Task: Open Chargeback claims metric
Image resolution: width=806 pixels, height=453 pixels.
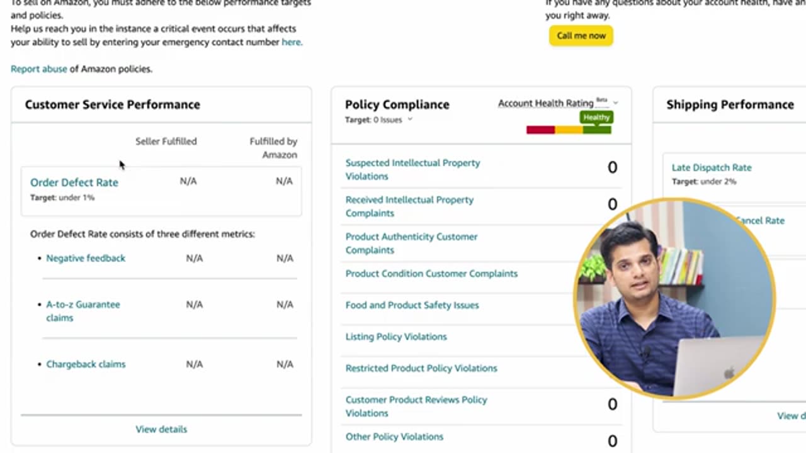Action: click(x=86, y=364)
